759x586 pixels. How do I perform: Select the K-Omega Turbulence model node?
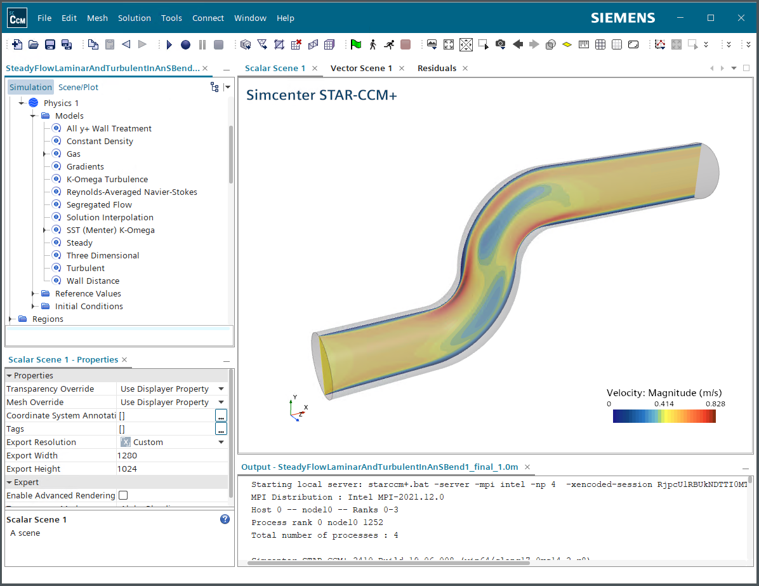click(107, 179)
